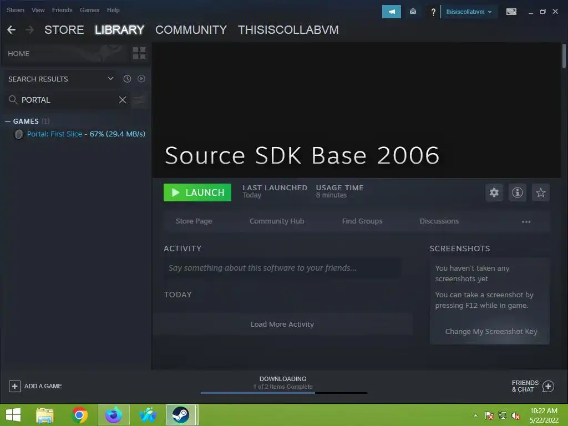Open the Help menu
568x426 pixels.
[x=113, y=10]
